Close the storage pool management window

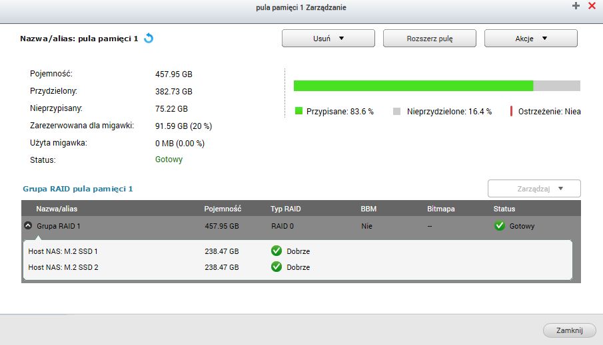point(592,6)
